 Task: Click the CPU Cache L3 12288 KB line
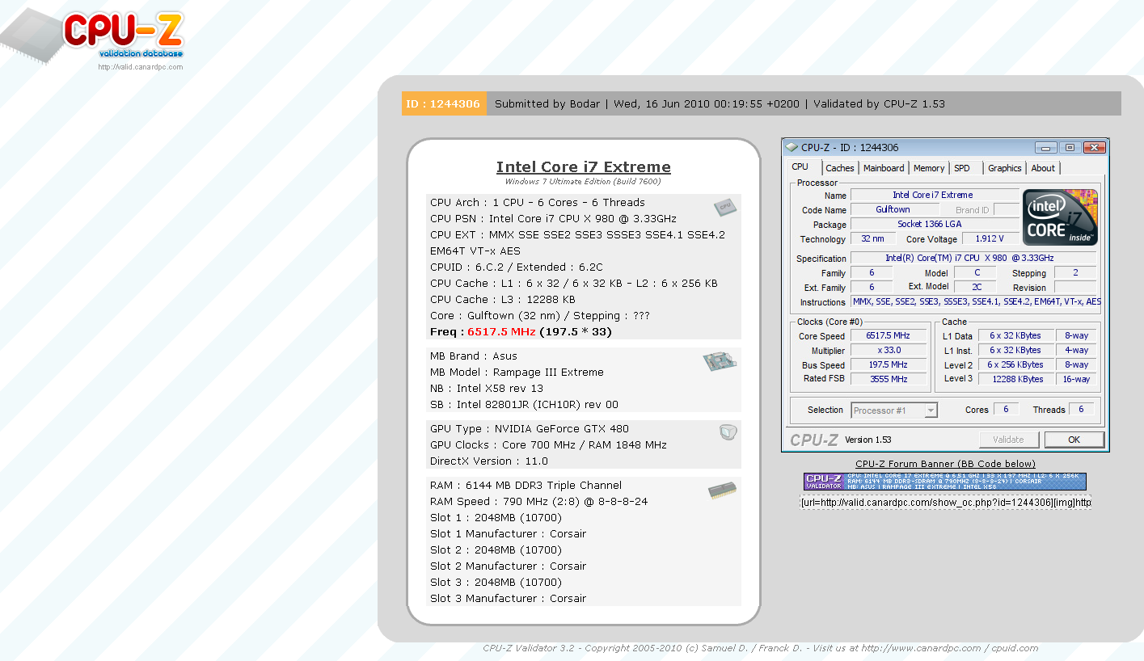pos(503,300)
